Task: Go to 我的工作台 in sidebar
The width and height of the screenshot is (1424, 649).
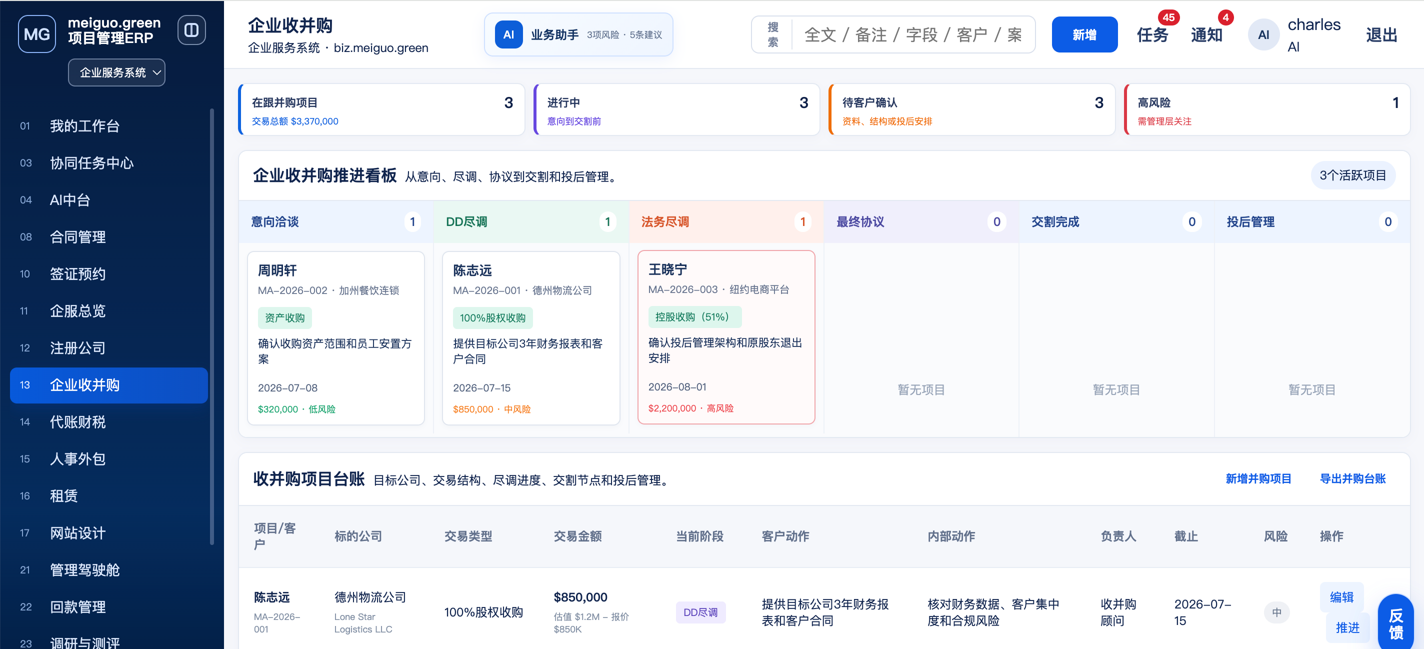Action: click(109, 126)
